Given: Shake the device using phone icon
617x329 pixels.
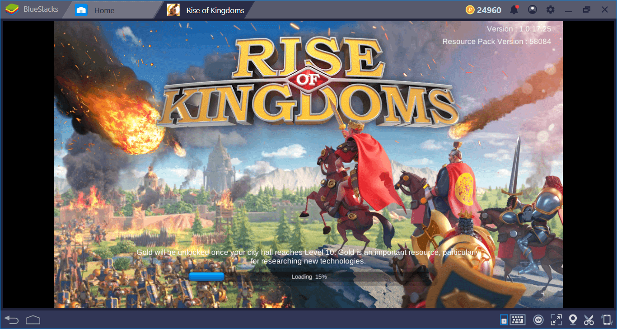Looking at the screenshot, I should tap(606, 320).
